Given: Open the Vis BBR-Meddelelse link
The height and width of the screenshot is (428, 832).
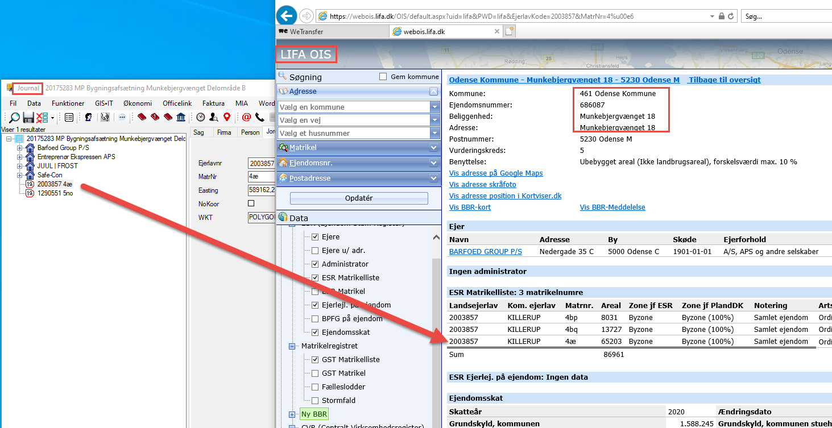Looking at the screenshot, I should (612, 207).
